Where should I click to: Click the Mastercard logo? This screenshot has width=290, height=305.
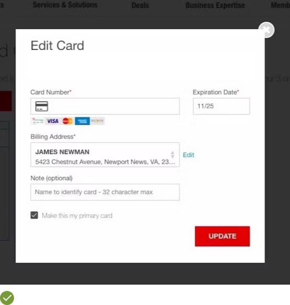(x=68, y=121)
